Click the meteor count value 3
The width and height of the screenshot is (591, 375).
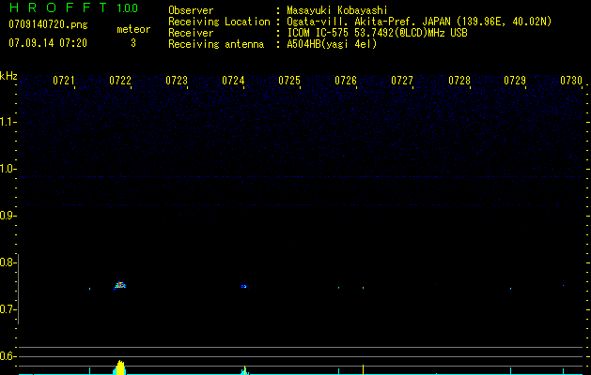[133, 43]
